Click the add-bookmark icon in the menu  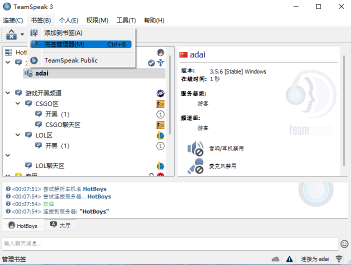[x=34, y=33]
